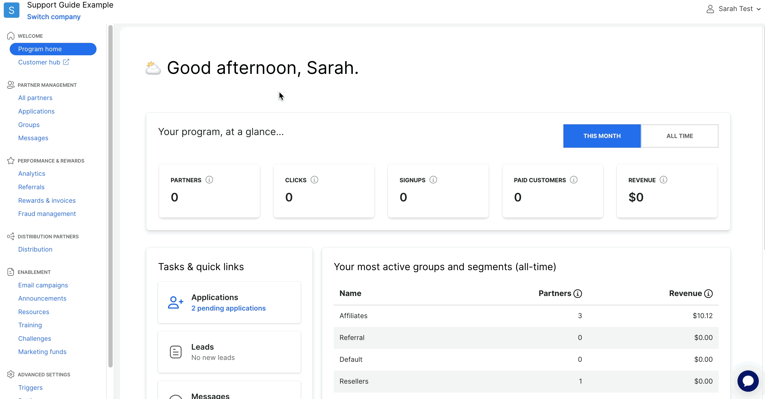The height and width of the screenshot is (399, 765).
Task: Open Challenges page
Action: (35, 338)
